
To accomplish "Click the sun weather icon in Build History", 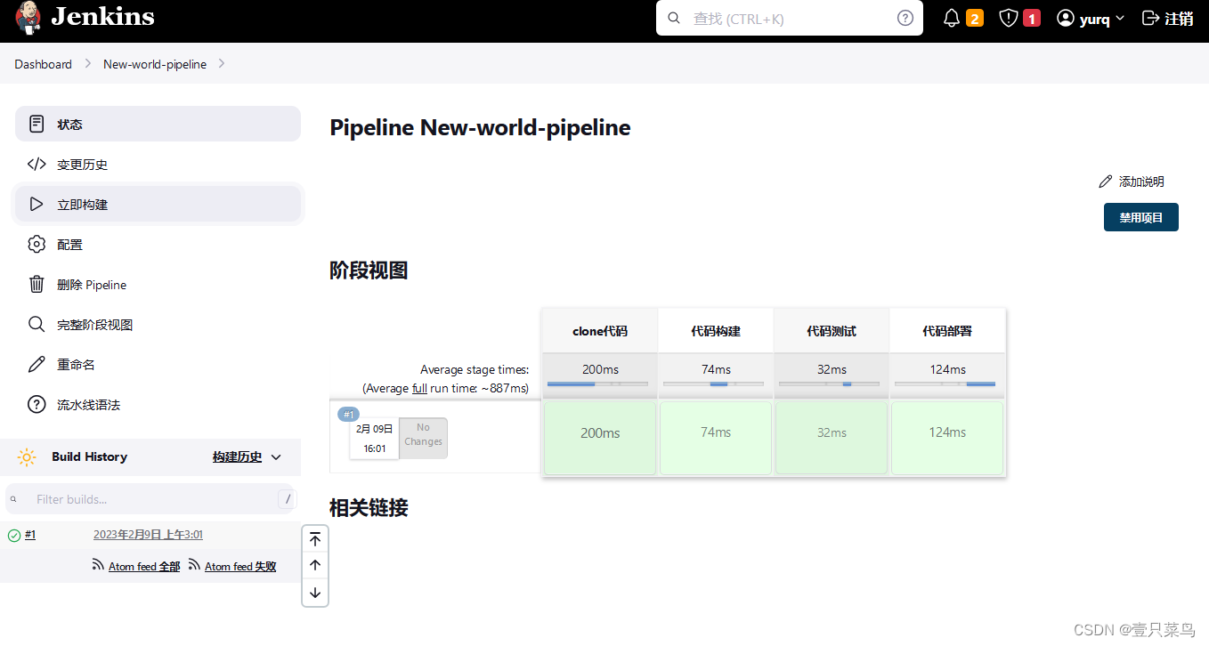I will pyautogui.click(x=27, y=457).
